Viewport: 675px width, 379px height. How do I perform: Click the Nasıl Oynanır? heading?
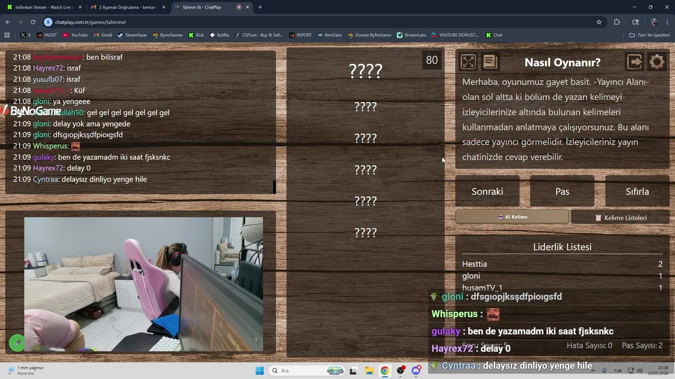pos(562,62)
